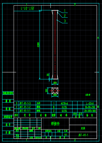Click the 焊接件 title text
The height and width of the screenshot is (143, 102).
[55, 124]
